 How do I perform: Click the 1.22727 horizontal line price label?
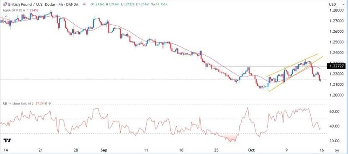336,66
